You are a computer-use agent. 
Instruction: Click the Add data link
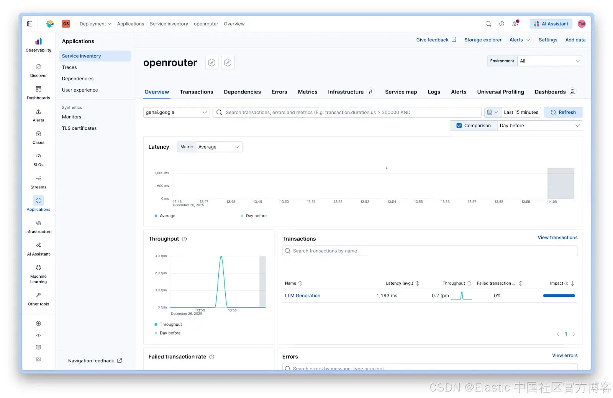coord(575,40)
